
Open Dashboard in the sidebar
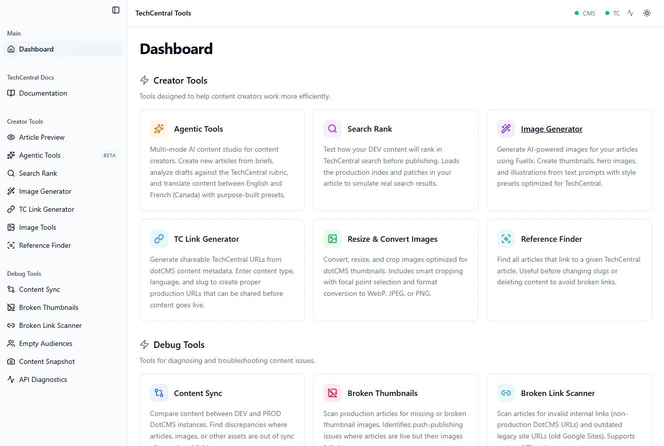(x=63, y=49)
